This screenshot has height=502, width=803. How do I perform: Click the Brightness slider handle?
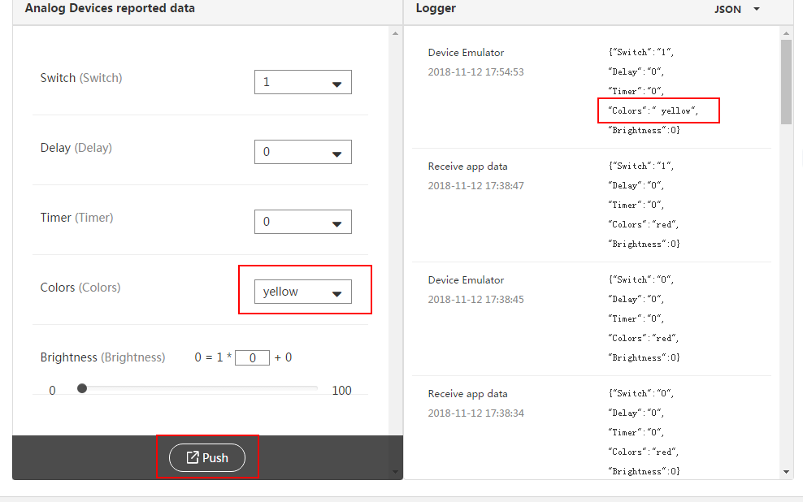pos(81,388)
